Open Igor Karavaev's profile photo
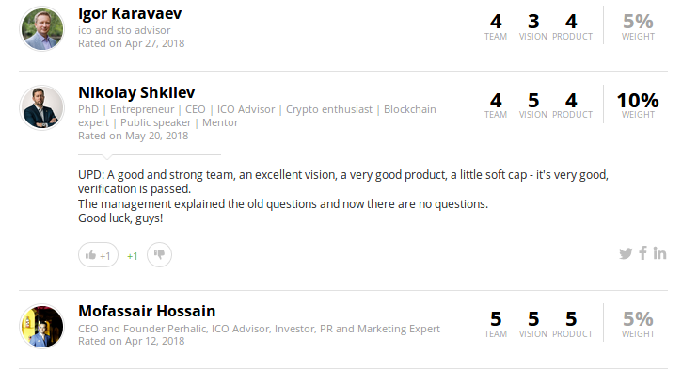698x371 pixels. click(41, 29)
